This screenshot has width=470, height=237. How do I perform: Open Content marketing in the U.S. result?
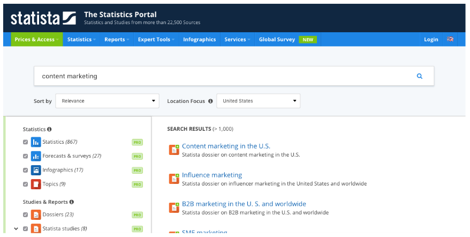pos(226,146)
